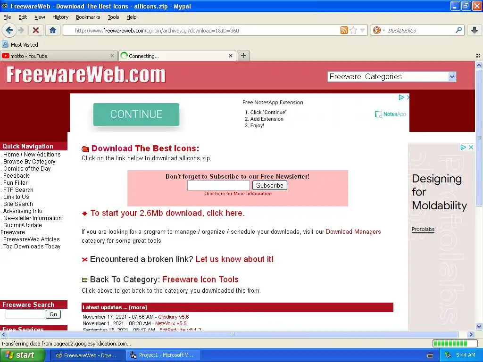Click the horizontal scrollbar right arrow
The image size is (483, 362).
click(471, 334)
